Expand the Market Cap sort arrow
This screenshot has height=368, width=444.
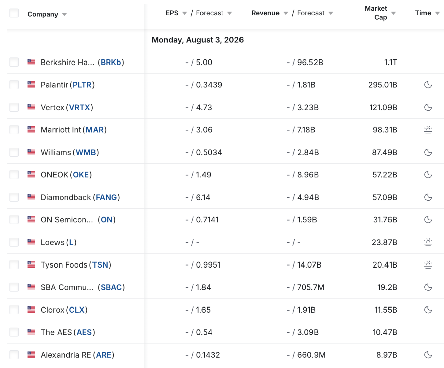tap(393, 13)
